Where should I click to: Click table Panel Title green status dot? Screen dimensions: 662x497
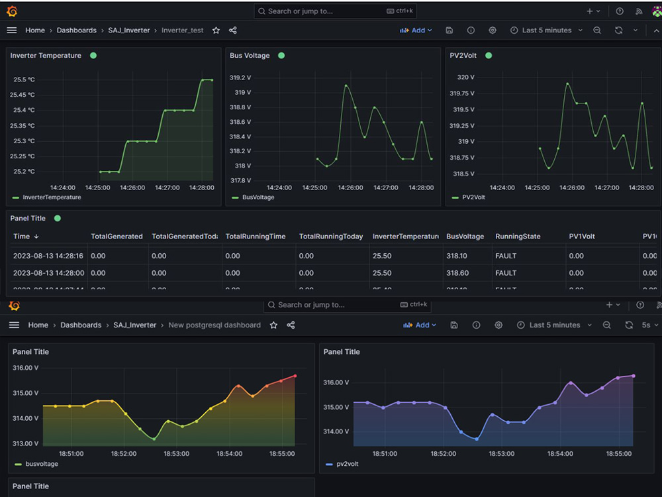(58, 218)
